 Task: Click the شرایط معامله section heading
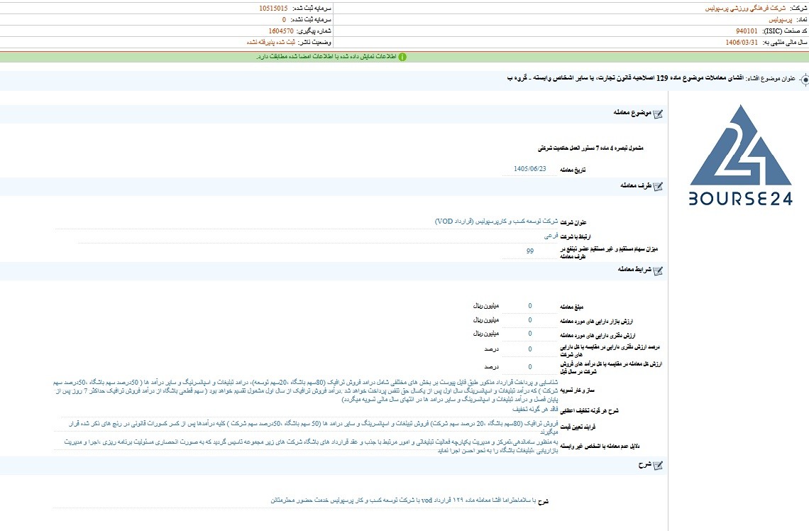(634, 269)
